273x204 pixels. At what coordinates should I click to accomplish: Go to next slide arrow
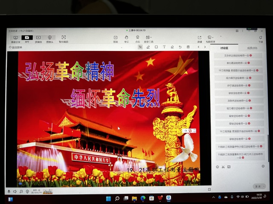click(x=205, y=47)
